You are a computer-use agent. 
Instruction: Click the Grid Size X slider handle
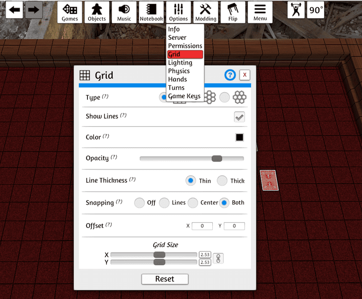pos(159,255)
